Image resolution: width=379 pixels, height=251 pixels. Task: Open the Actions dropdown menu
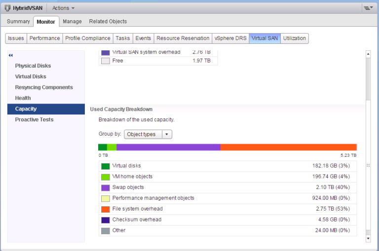coord(63,8)
